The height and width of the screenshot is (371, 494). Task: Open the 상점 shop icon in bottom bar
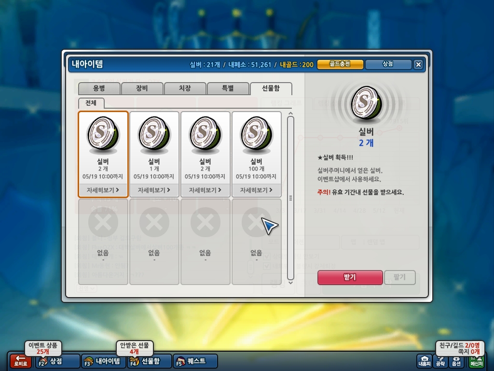click(58, 361)
